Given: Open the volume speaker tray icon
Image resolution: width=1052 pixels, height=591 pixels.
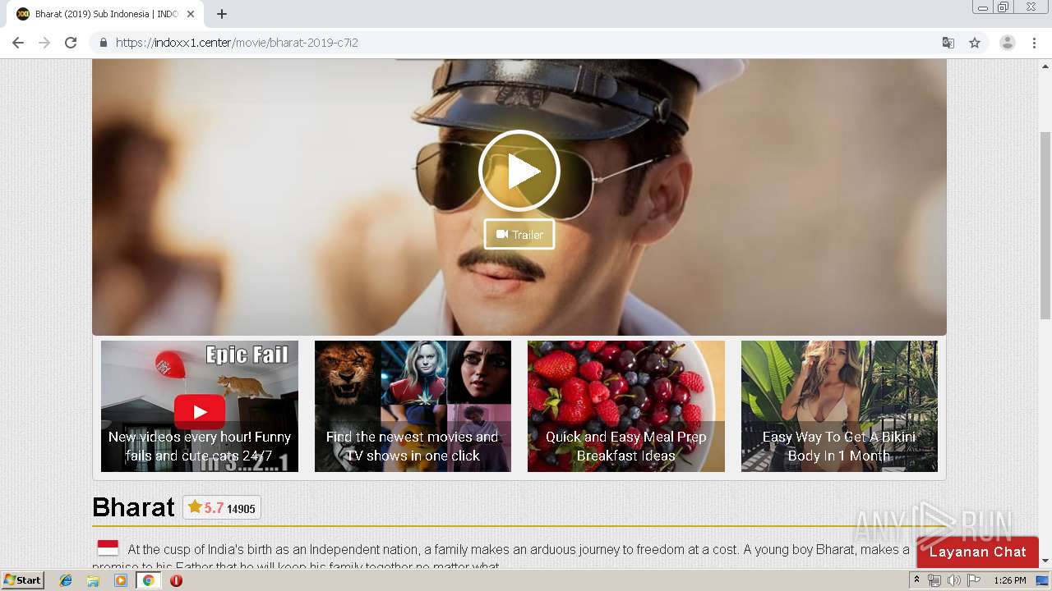Looking at the screenshot, I should click(x=953, y=580).
